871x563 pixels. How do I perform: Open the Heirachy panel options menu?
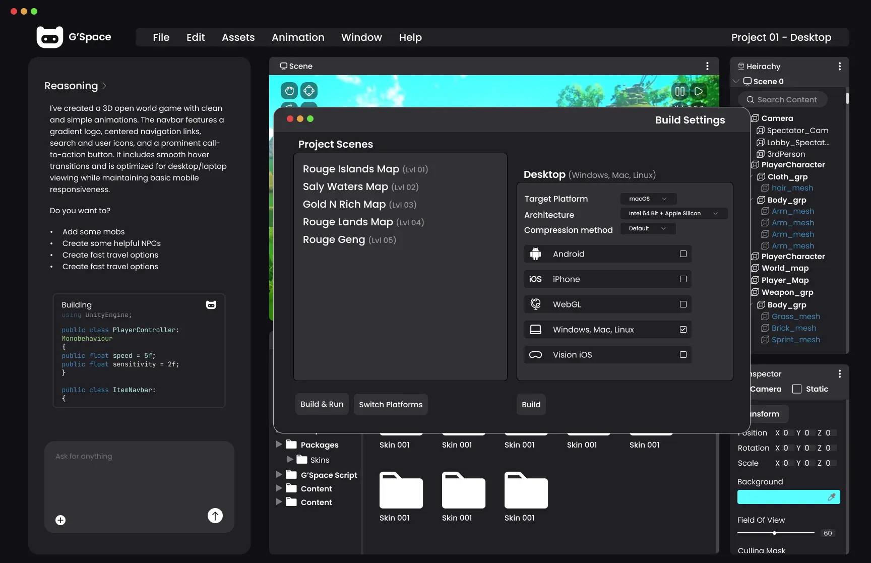pyautogui.click(x=839, y=67)
